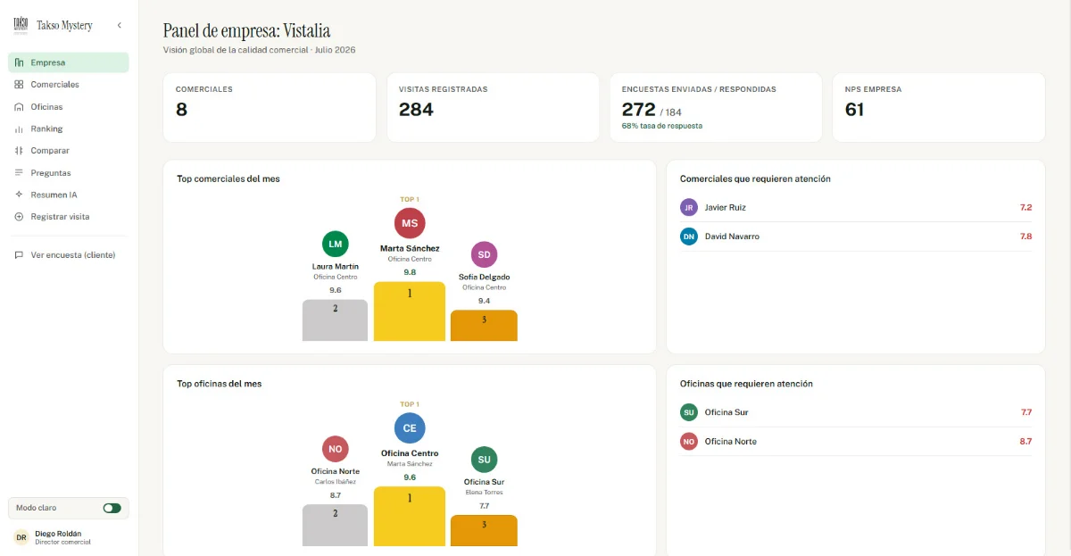Viewport: 1071px width, 556px height.
Task: Click the Comerciales grid icon
Action: click(20, 85)
